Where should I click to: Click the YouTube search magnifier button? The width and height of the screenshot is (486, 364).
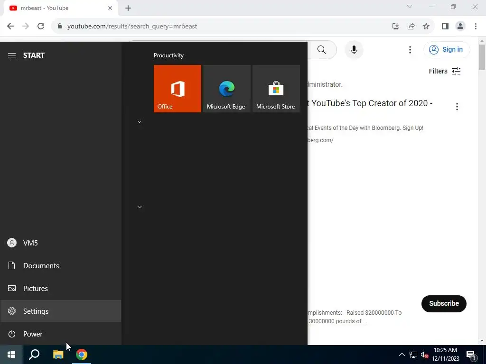tap(322, 50)
